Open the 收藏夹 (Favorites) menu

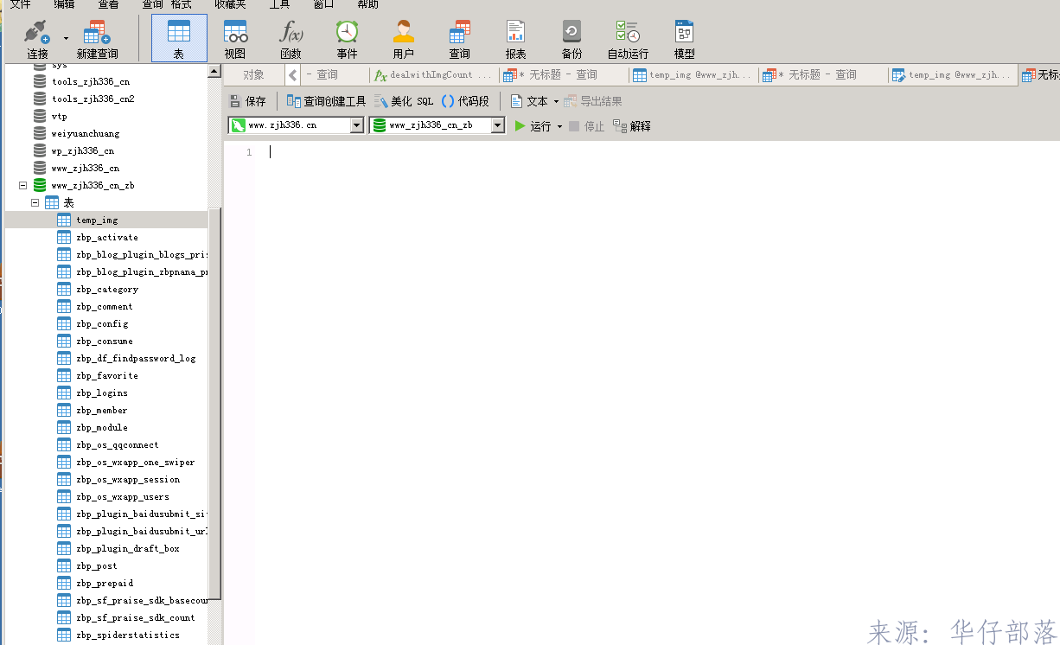tap(230, 4)
